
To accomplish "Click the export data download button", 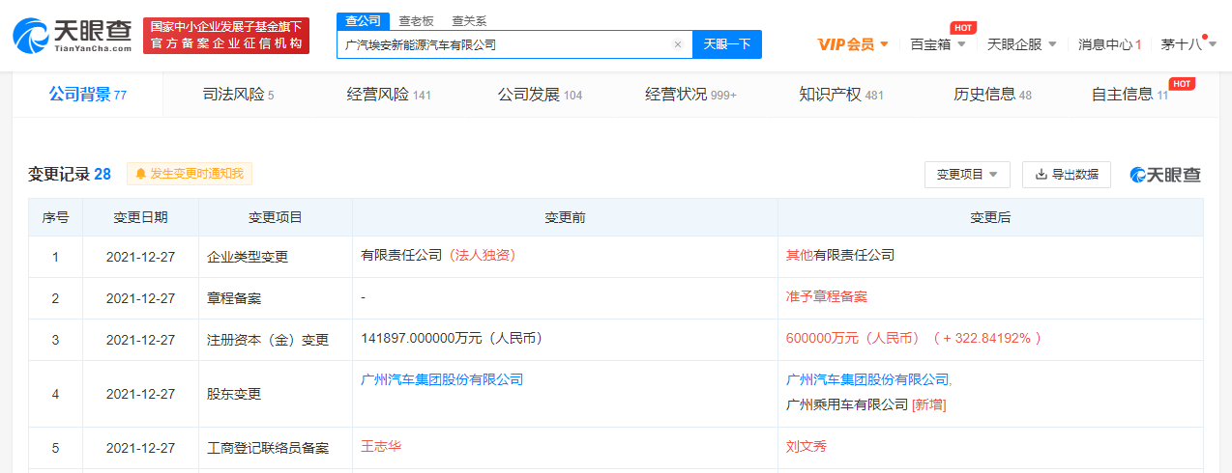I will (1066, 175).
